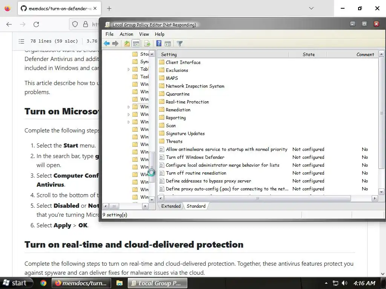
Task: Open the Action menu
Action: click(x=126, y=34)
